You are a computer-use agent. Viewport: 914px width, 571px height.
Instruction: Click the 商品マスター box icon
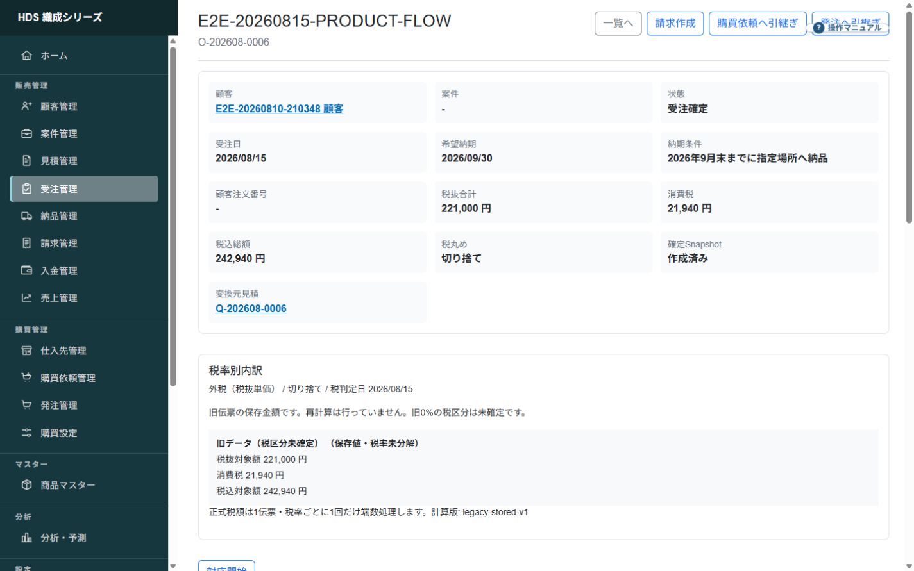click(26, 485)
